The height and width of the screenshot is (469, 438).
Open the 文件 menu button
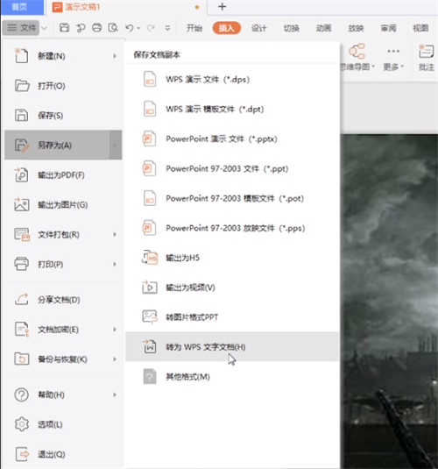(x=21, y=28)
